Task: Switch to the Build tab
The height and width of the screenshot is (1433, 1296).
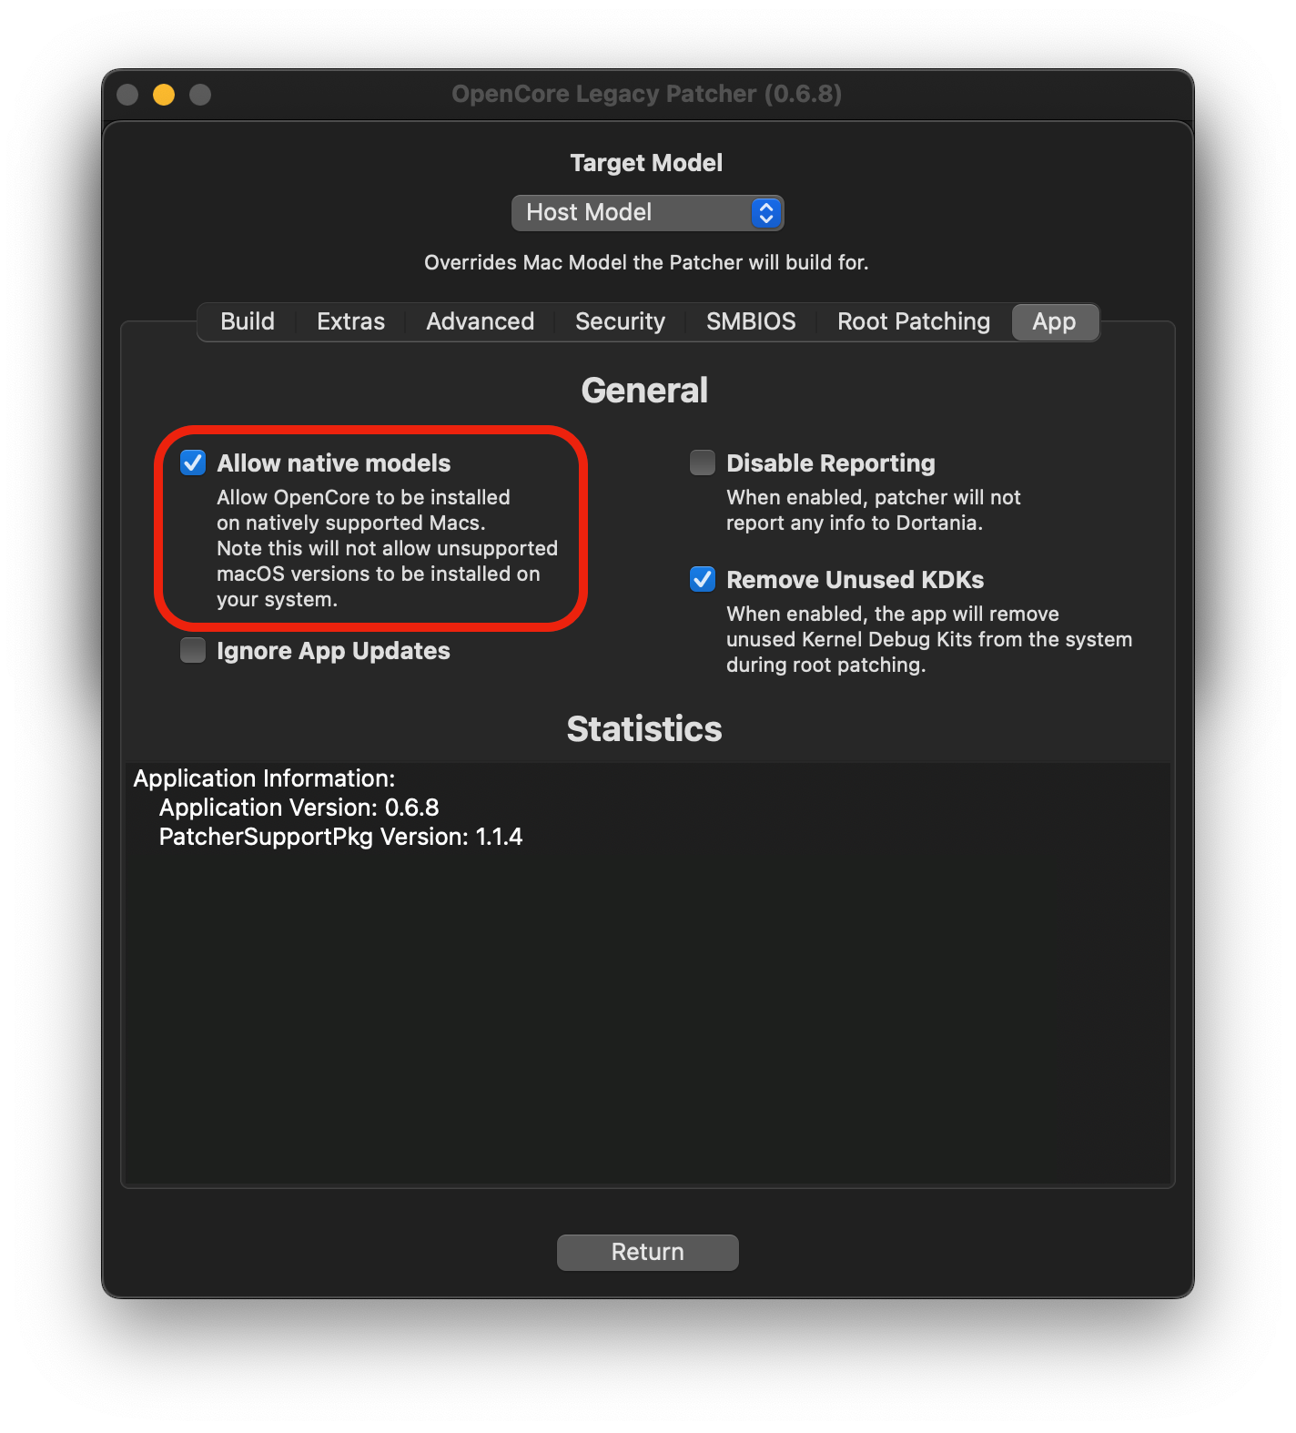Action: click(x=248, y=322)
